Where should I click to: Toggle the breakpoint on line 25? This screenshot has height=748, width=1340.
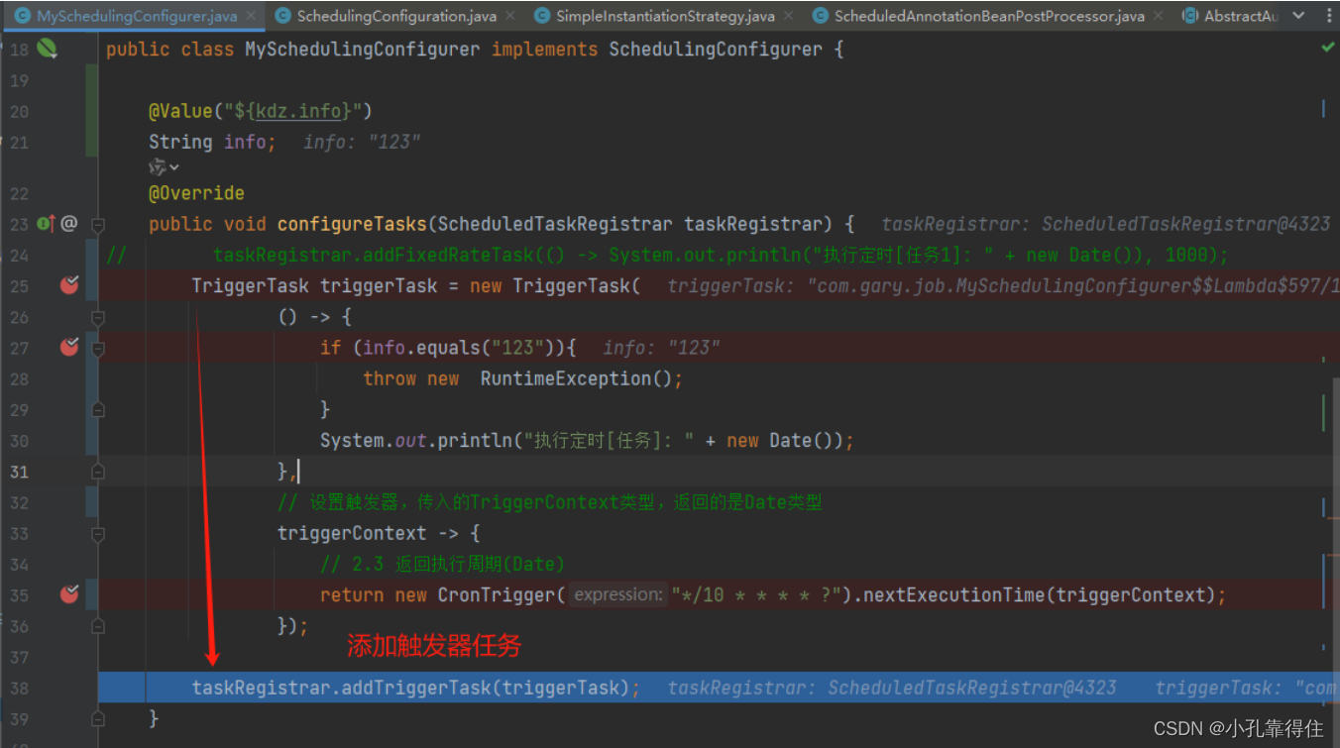point(69,285)
